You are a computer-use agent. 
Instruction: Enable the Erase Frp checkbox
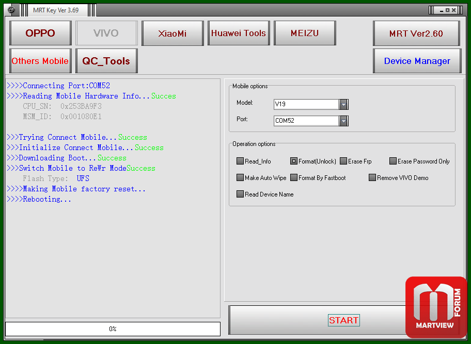[x=343, y=161]
